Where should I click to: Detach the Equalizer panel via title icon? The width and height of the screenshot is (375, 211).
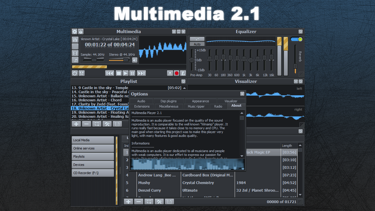click(x=301, y=32)
